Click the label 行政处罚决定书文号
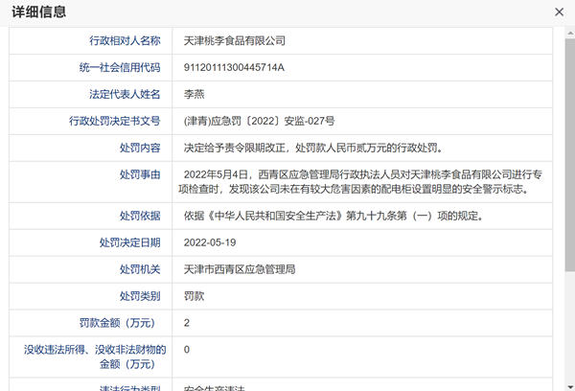This screenshot has width=575, height=391. (x=114, y=121)
